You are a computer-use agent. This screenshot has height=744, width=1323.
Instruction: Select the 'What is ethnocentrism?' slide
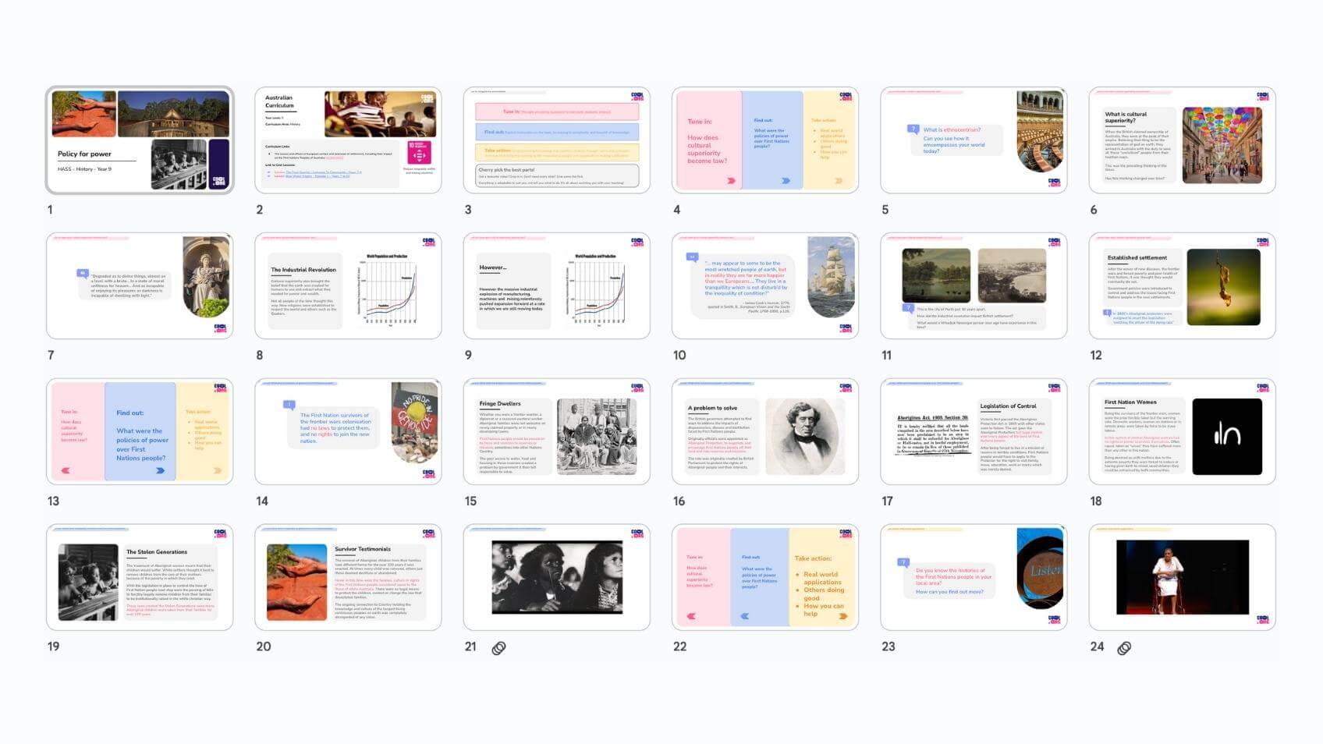(974, 140)
